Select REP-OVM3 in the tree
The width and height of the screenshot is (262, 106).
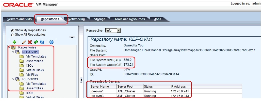point(30,79)
